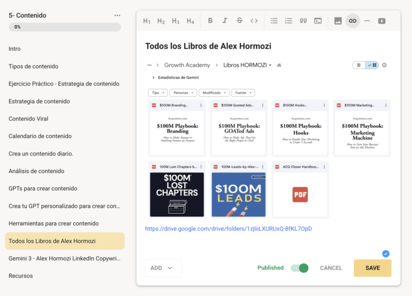The height and width of the screenshot is (296, 412).
Task: Click the insert image icon
Action: [338, 21]
